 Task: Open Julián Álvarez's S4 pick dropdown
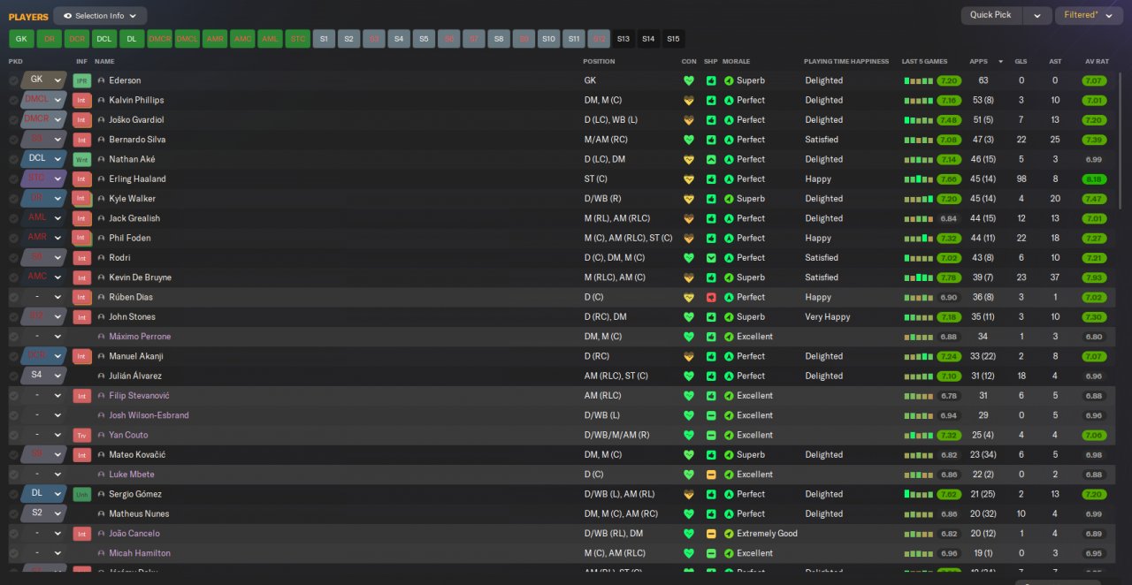coord(44,376)
